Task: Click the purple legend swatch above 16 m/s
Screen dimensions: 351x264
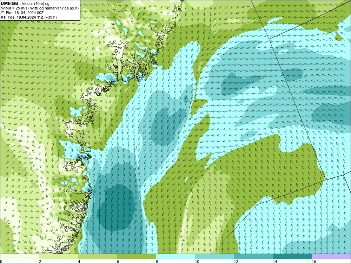Action: tap(332, 256)
